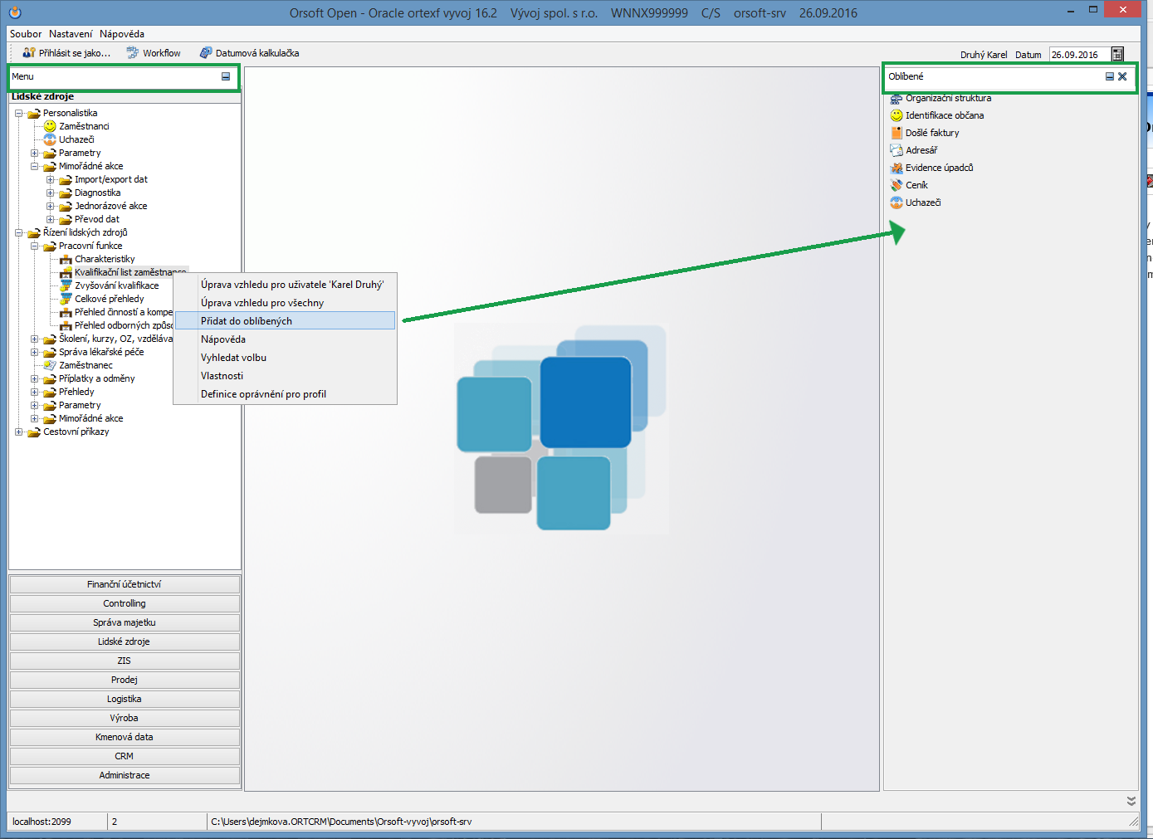Choose Přidat do oblíbených from context menu

click(x=247, y=321)
